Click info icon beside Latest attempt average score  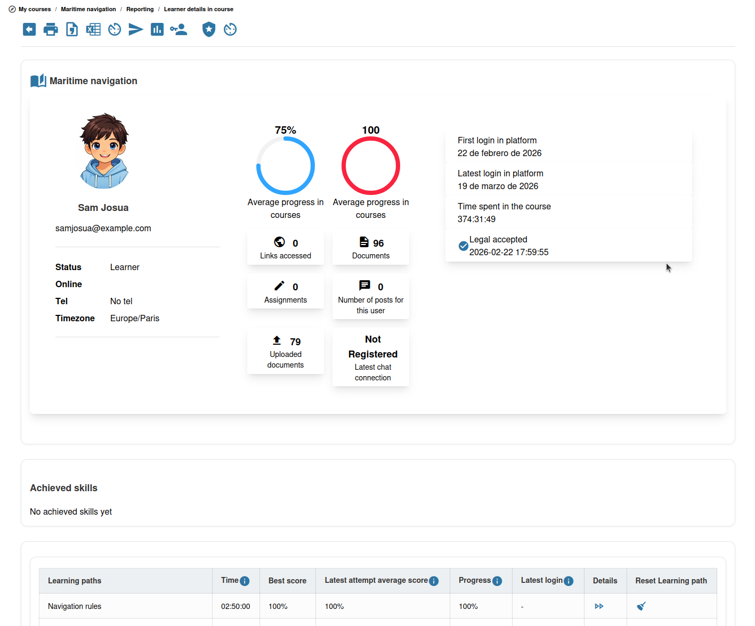point(434,581)
